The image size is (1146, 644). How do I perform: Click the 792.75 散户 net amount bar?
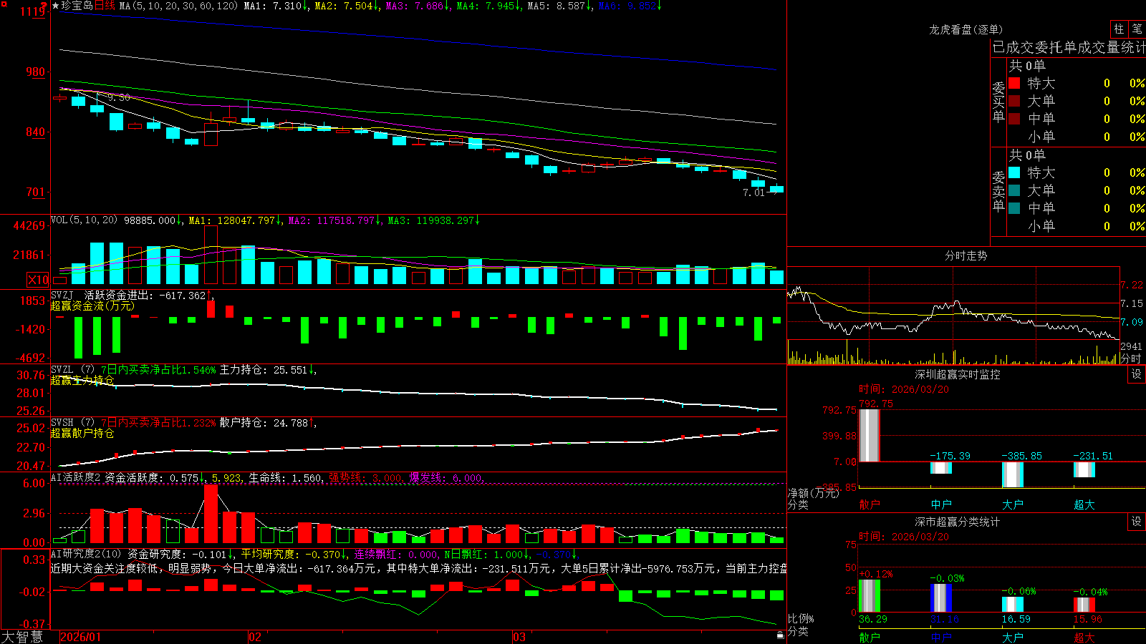click(870, 435)
